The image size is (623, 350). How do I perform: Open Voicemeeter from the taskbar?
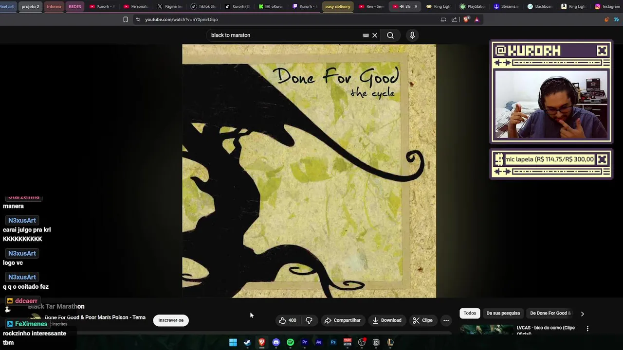coord(348,342)
